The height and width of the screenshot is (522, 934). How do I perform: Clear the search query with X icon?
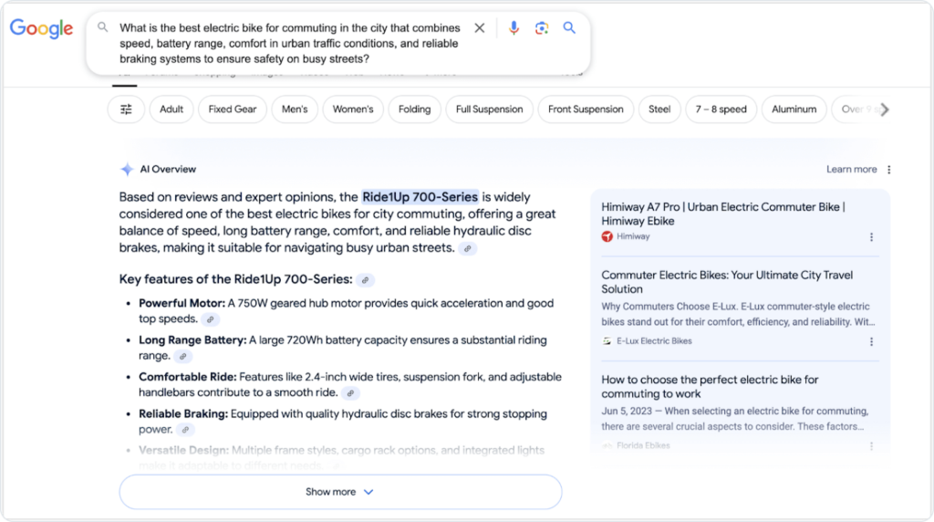(480, 28)
